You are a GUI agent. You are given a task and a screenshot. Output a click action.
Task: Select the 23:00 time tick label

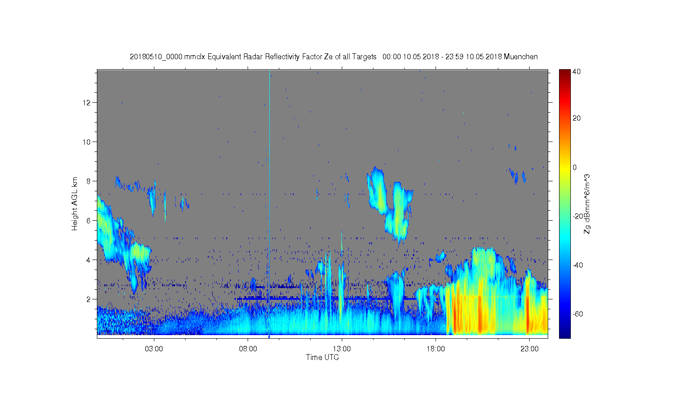pos(530,349)
